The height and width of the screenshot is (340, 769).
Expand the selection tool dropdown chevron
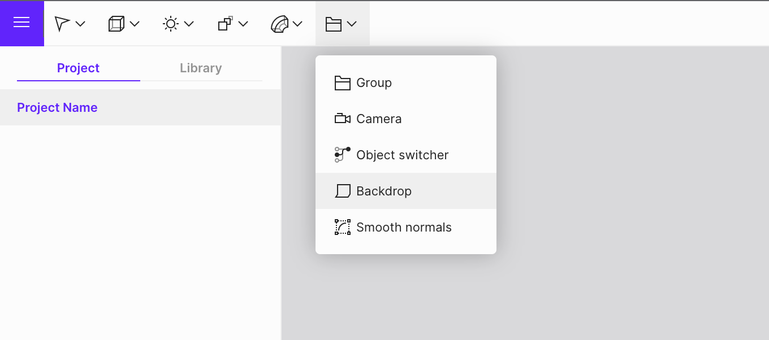tap(80, 24)
